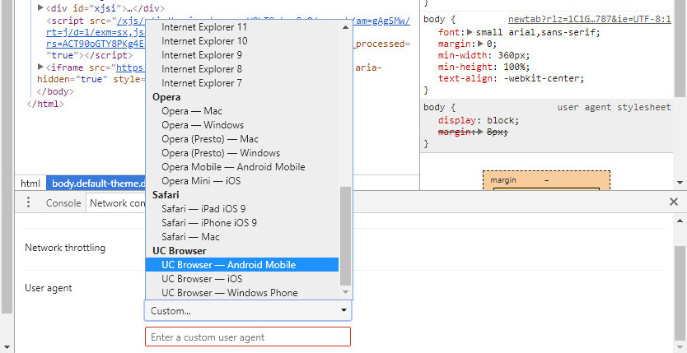
Task: Pick Opera Mobile — Android Mobile
Action: click(242, 167)
